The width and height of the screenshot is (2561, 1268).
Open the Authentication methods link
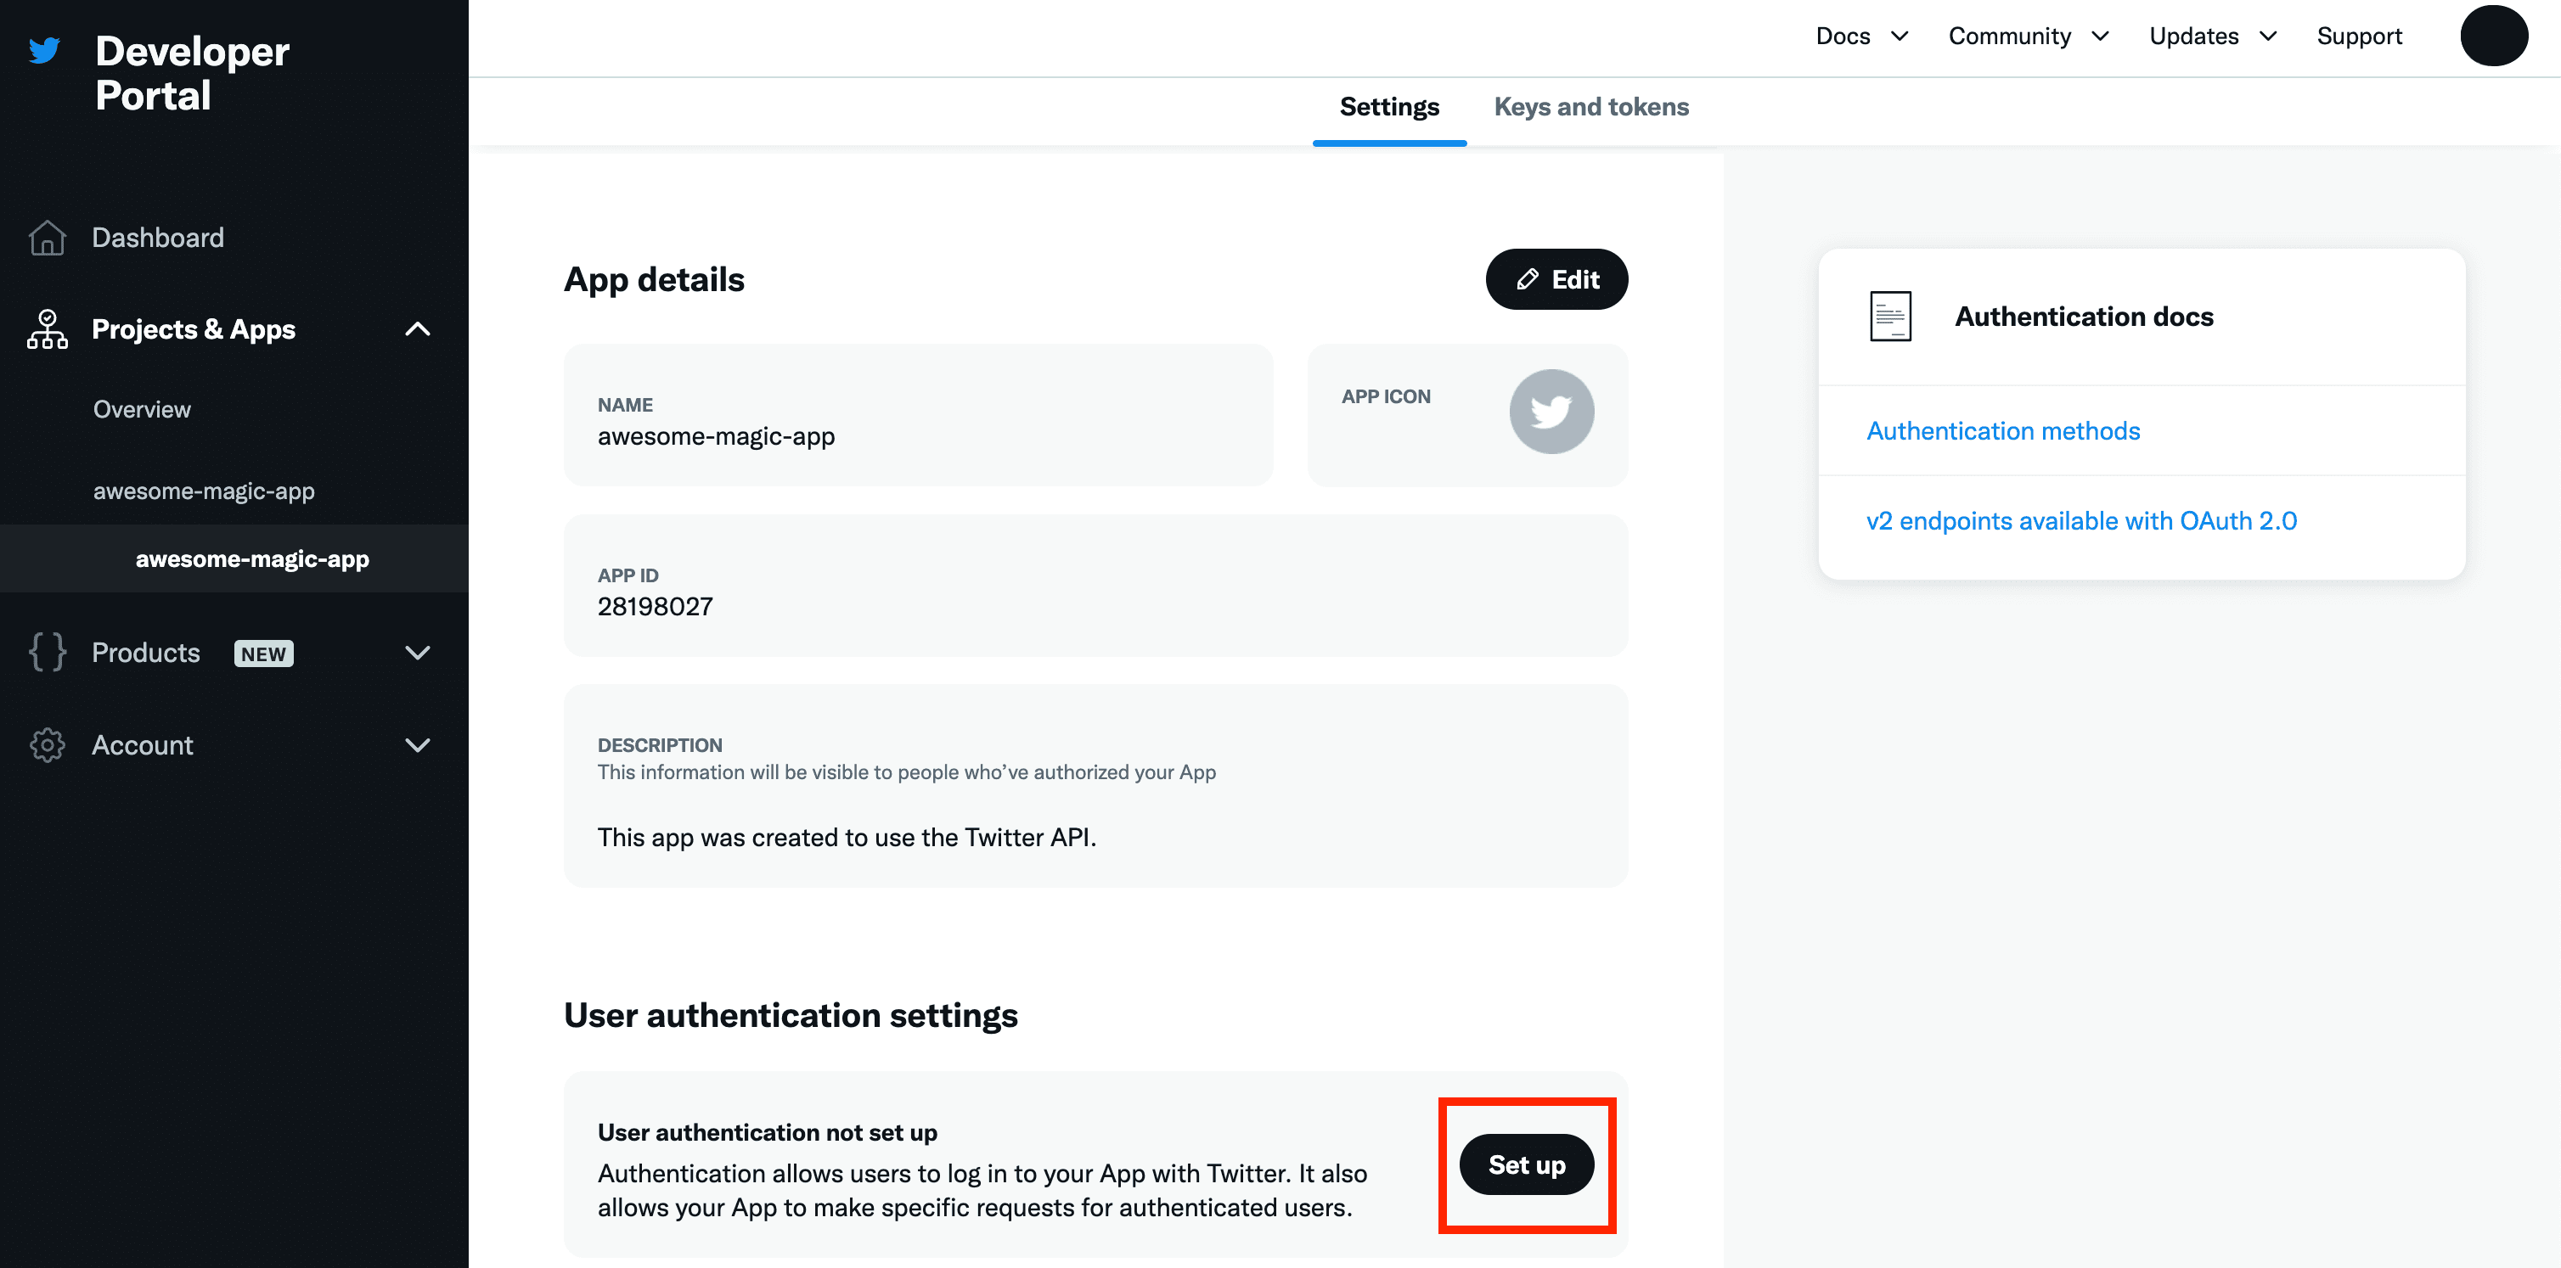pos(2002,431)
